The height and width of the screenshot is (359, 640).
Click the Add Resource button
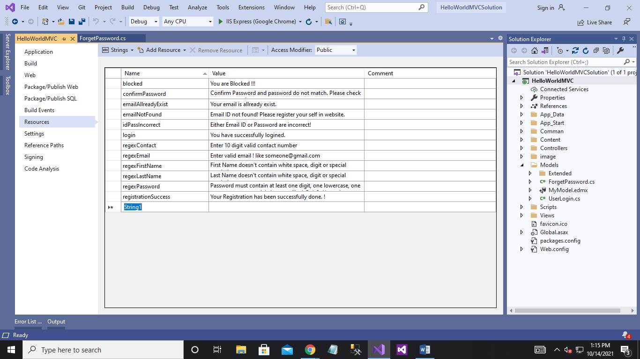point(163,50)
